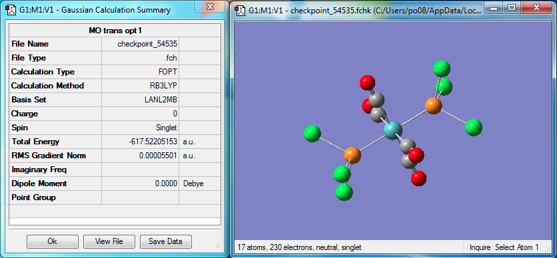Click the Ok button

pos(52,241)
